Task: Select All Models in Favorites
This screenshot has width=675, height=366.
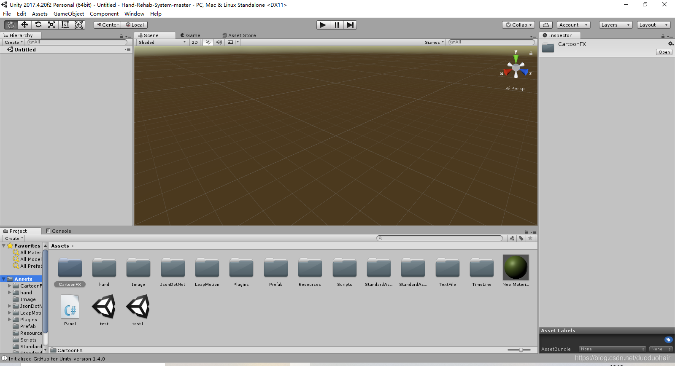Action: click(28, 259)
